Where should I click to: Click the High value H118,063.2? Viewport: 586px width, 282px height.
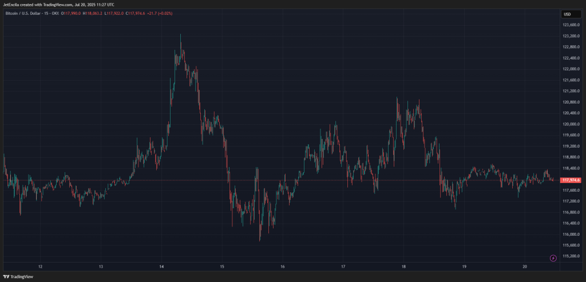93,14
